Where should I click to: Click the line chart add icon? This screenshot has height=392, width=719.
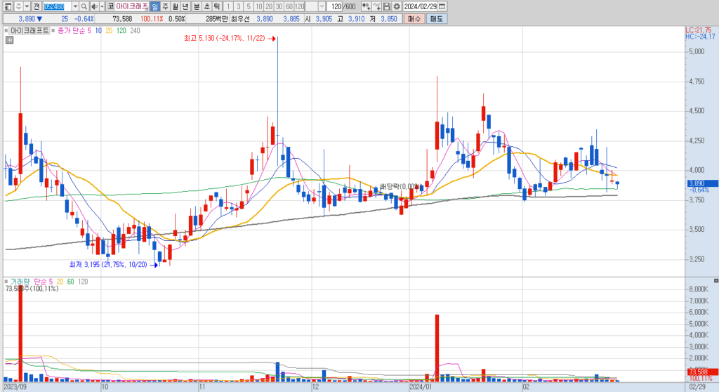pos(376,6)
